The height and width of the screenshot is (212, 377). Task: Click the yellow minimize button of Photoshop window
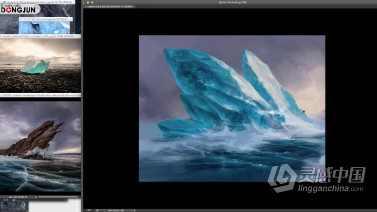click(88, 2)
